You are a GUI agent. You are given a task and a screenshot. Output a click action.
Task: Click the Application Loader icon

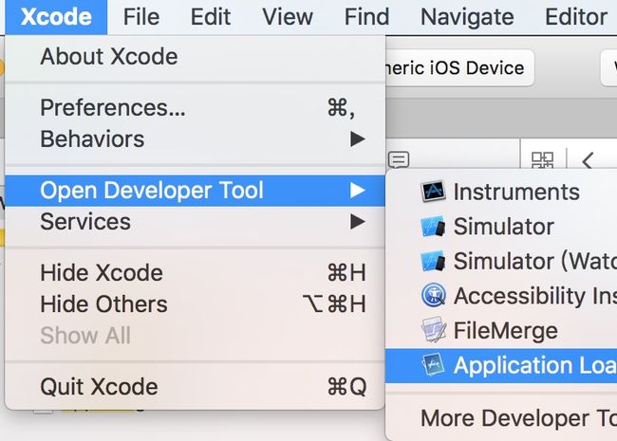coord(433,364)
